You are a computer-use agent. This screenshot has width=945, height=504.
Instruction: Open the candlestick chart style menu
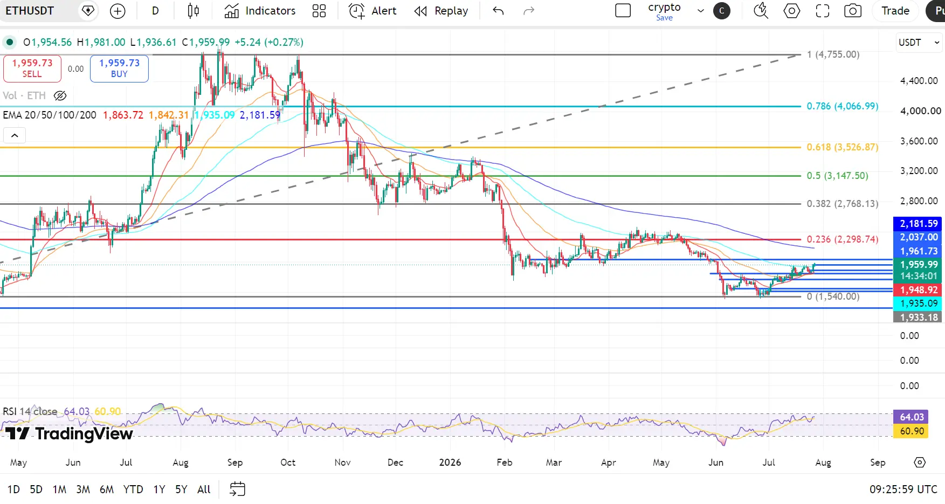pos(193,11)
